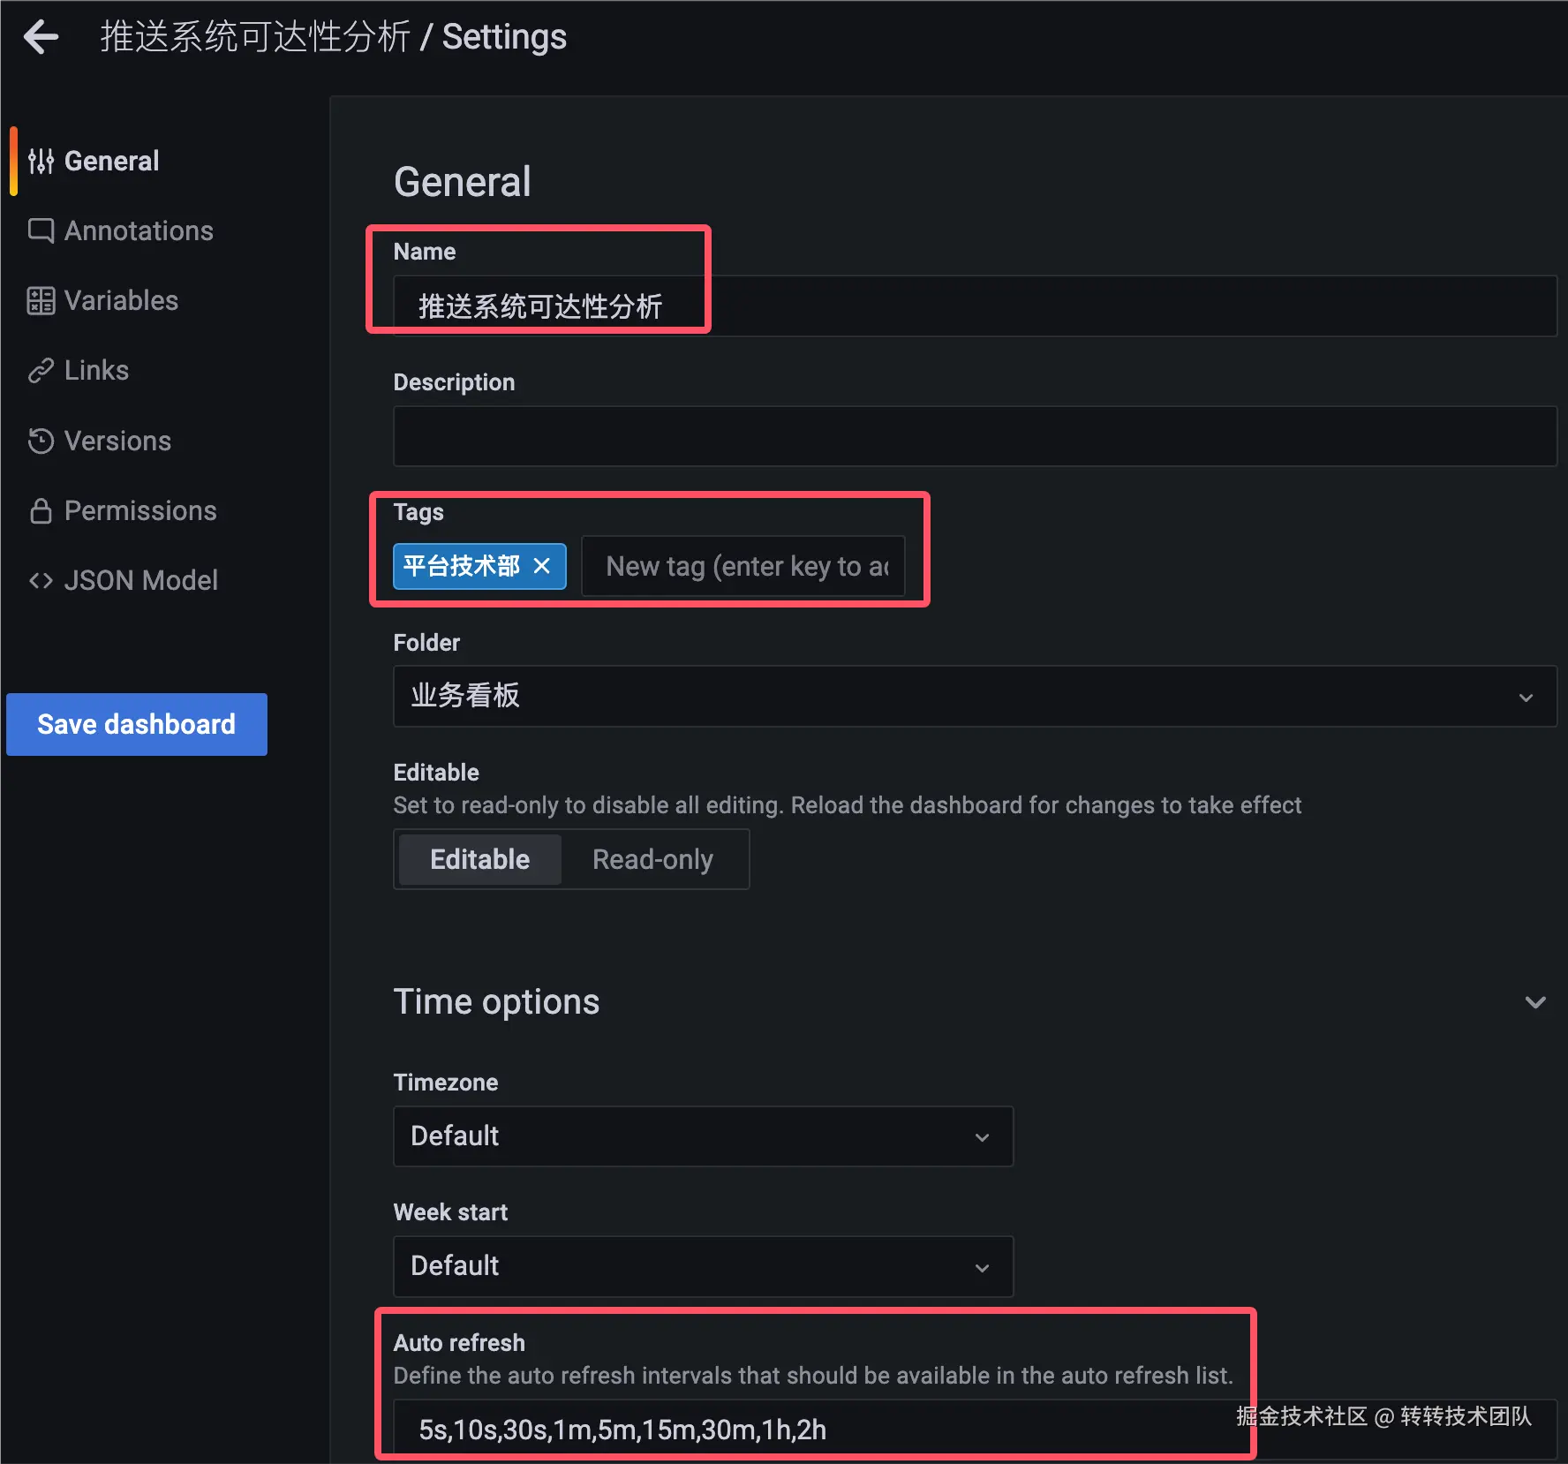This screenshot has width=1568, height=1464.
Task: Click the code brackets icon for JSON Model
Action: 41,580
